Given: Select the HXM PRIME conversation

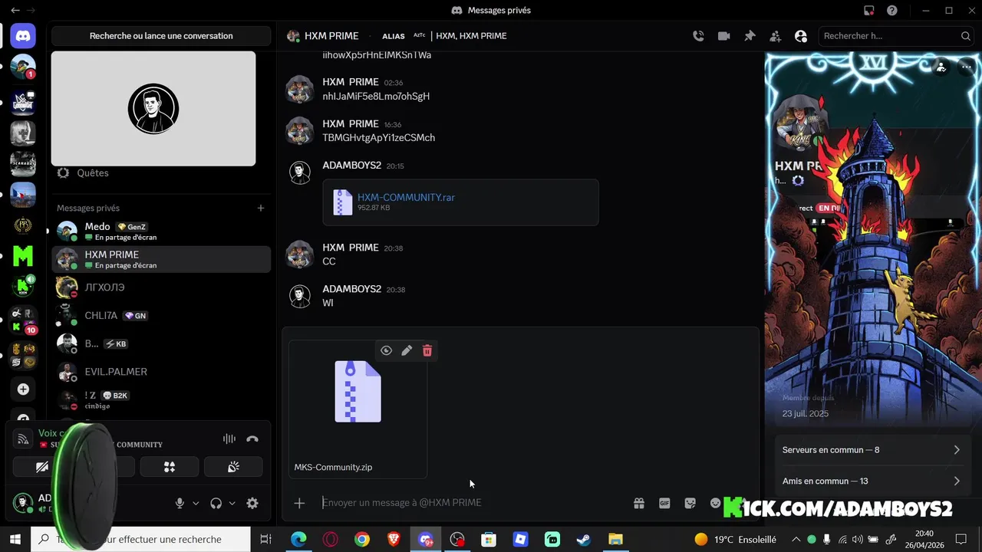Looking at the screenshot, I should (x=161, y=259).
